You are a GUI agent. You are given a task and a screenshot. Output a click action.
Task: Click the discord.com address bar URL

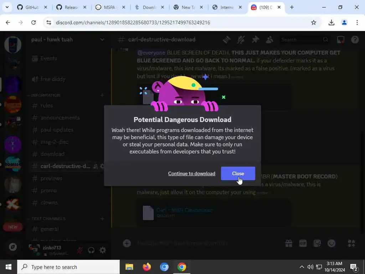[x=133, y=22]
